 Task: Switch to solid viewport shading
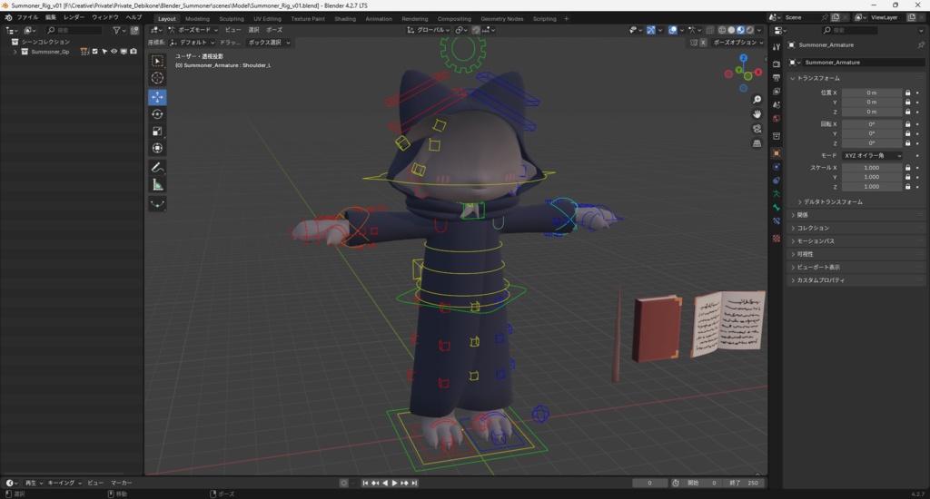731,30
